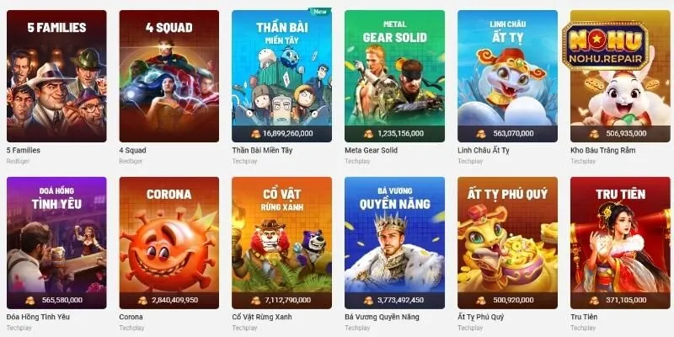
Task: Select the Metal Gear Solid game card
Action: tap(394, 76)
